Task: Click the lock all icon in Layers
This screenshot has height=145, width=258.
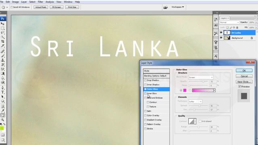Action: pyautogui.click(x=237, y=27)
